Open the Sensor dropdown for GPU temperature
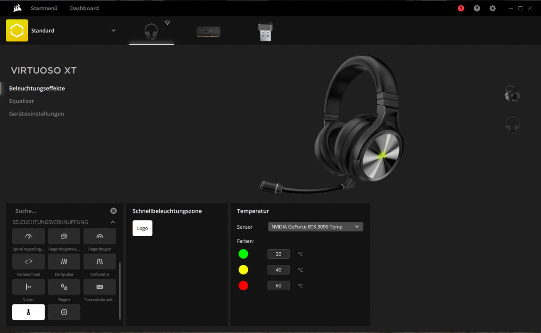 pyautogui.click(x=316, y=227)
